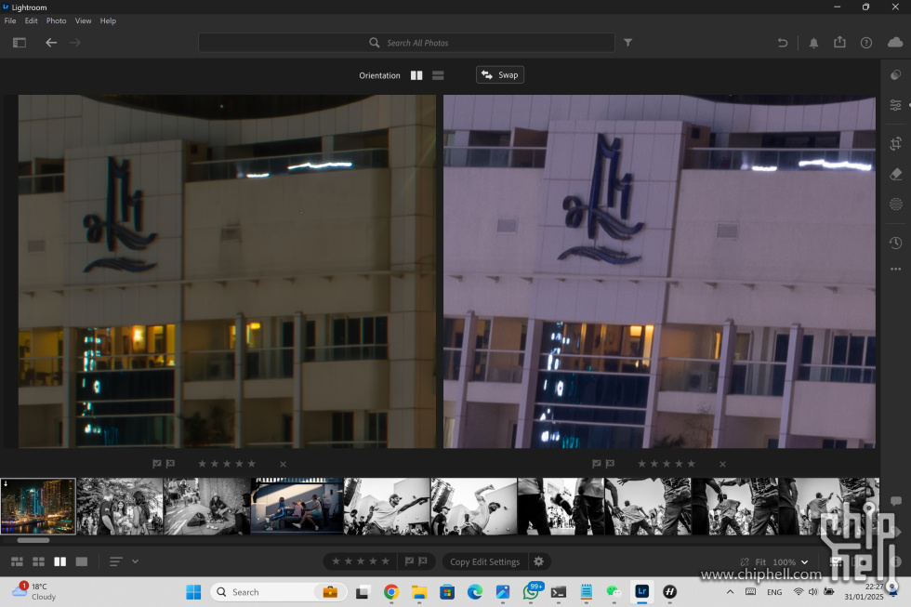The width and height of the screenshot is (911, 607).
Task: Open the Edit sliders panel
Action: (x=896, y=105)
